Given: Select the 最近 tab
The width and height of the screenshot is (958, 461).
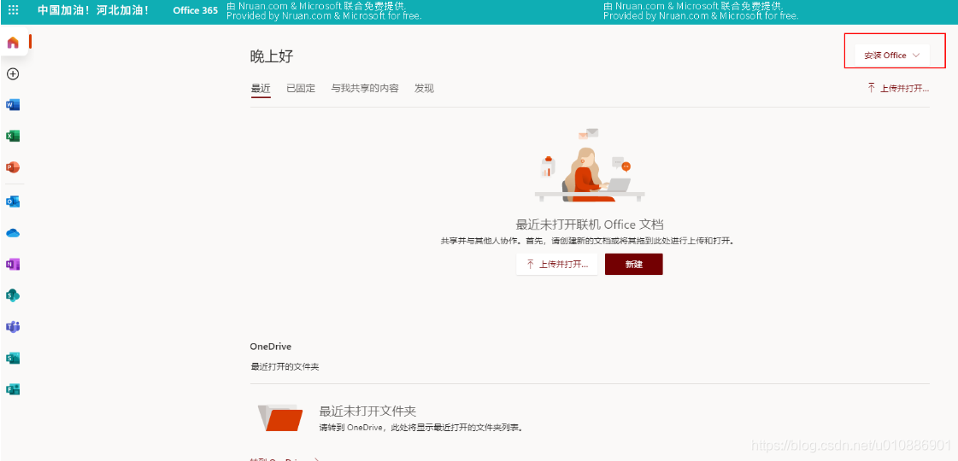Looking at the screenshot, I should coord(261,89).
